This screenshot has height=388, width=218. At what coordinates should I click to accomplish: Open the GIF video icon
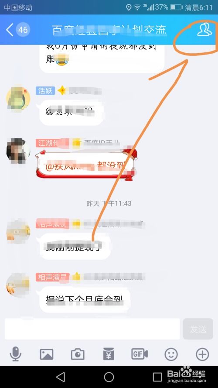click(x=140, y=354)
